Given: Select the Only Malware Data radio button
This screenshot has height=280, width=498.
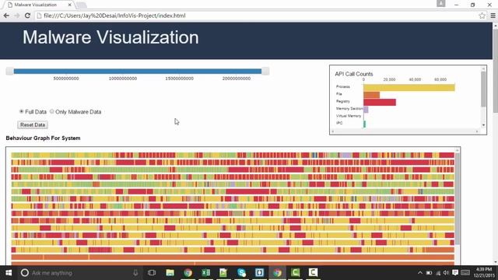Looking at the screenshot, I should pyautogui.click(x=52, y=111).
